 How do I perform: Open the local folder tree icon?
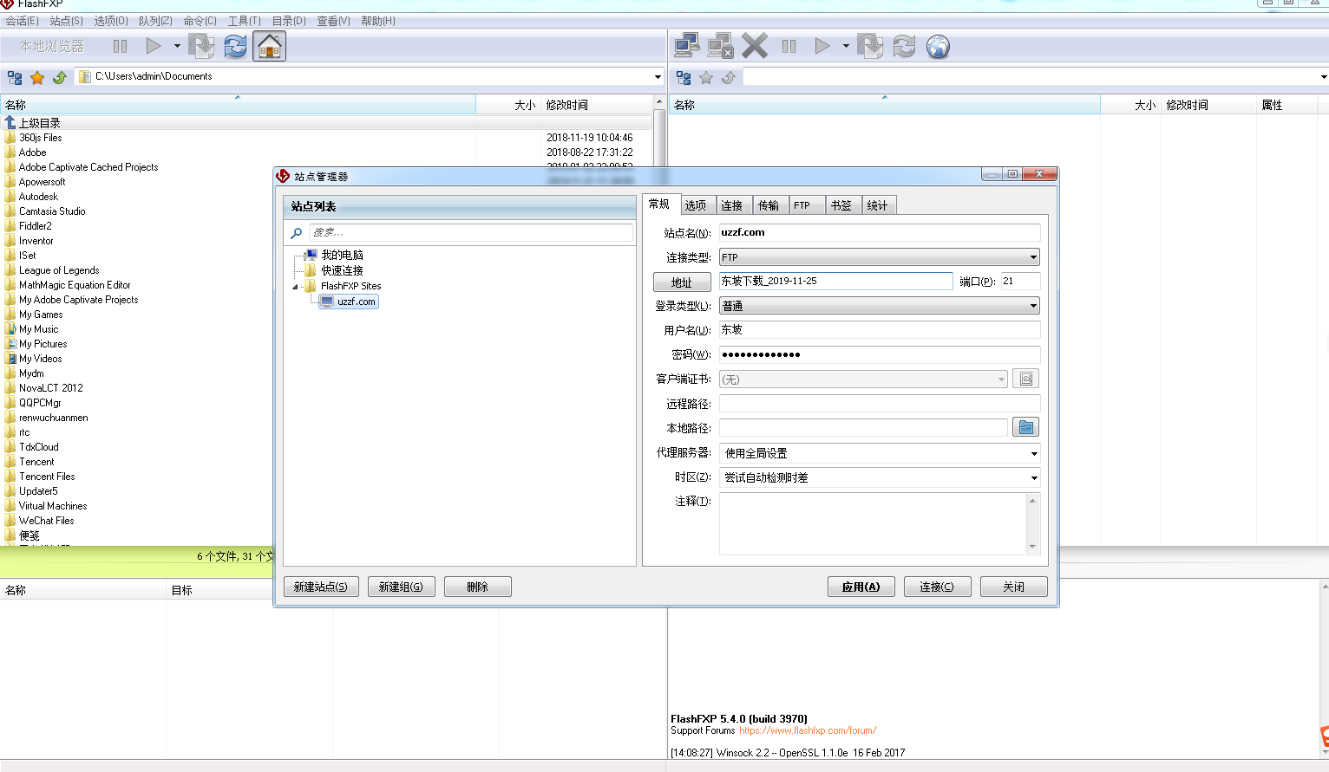[15, 78]
